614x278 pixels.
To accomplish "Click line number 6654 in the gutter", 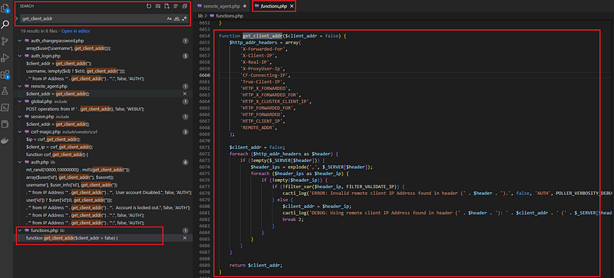I will click(x=204, y=35).
